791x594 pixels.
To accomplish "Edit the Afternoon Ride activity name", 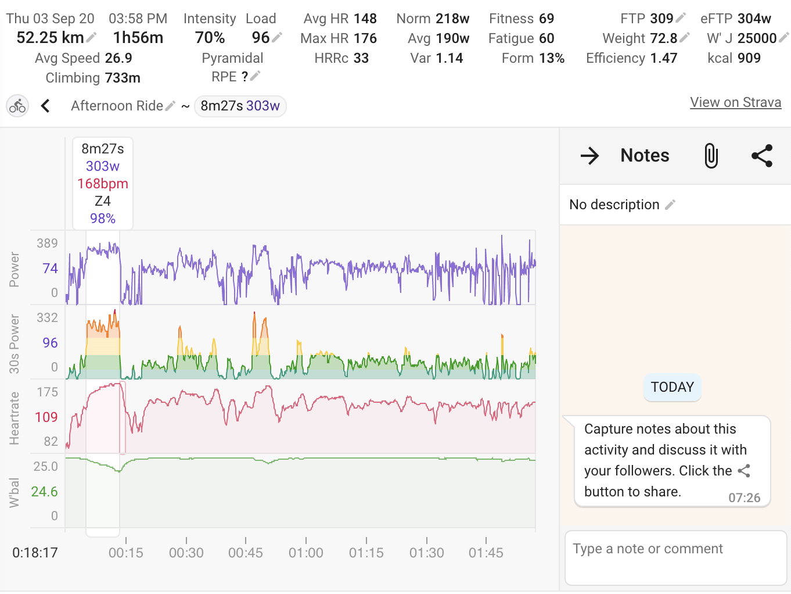I will tap(170, 106).
